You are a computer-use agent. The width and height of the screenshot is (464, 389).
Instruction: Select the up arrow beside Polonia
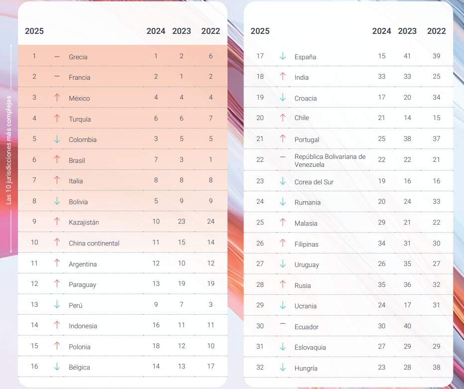(57, 346)
